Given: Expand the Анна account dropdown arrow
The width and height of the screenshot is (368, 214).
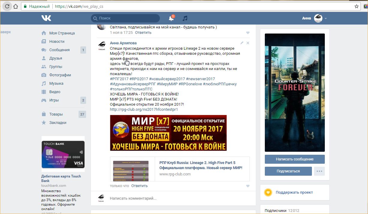Looking at the screenshot, I should coord(326,19).
